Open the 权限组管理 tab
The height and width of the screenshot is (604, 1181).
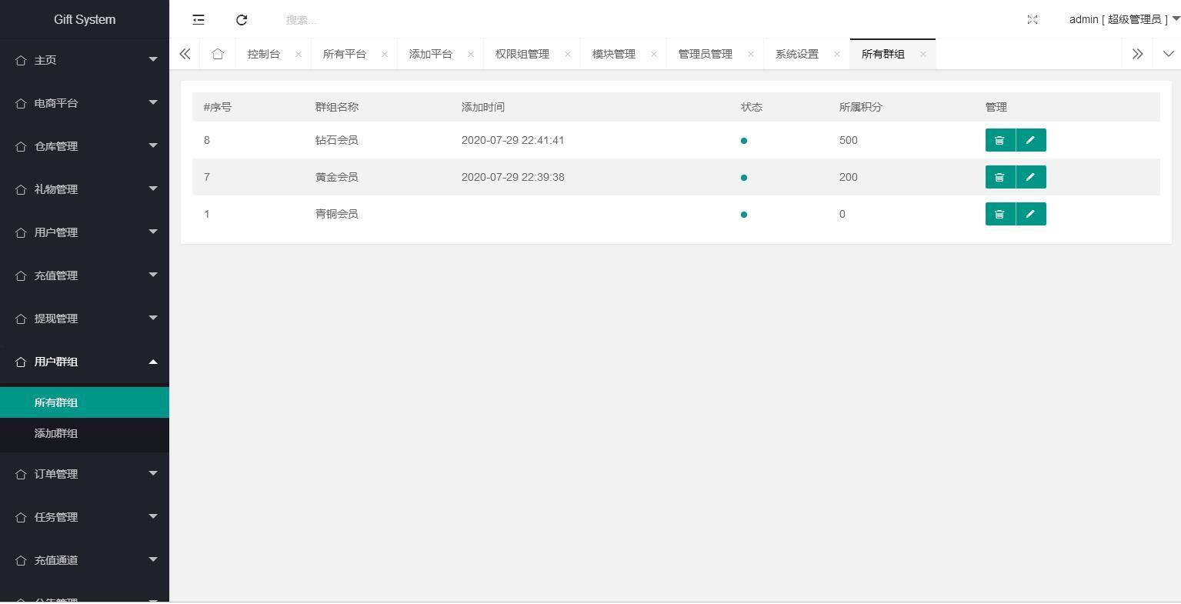click(522, 54)
